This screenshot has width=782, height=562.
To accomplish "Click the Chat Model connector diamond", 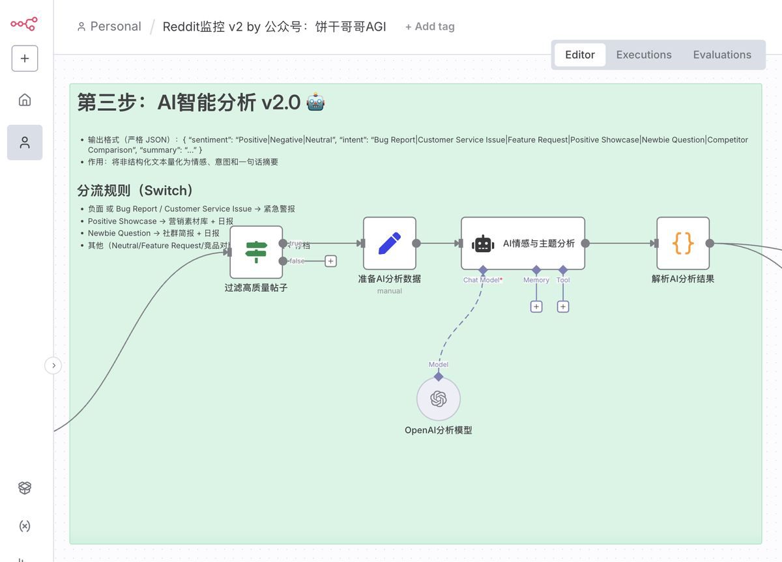I will point(482,270).
